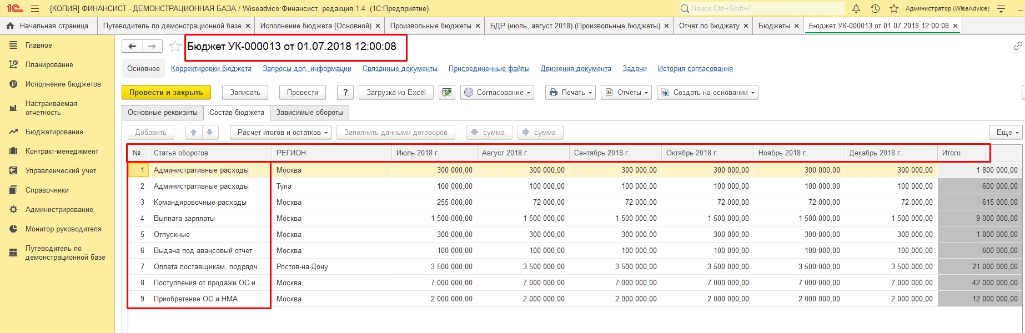Open Присоединенные файлы link

point(489,69)
